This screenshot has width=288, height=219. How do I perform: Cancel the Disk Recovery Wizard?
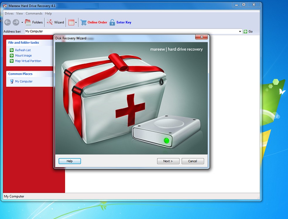[x=193, y=161]
